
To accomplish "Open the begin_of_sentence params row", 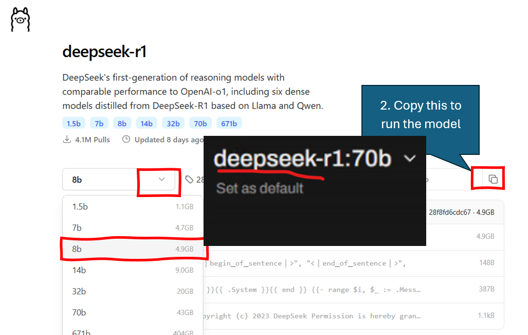I will tap(354, 263).
